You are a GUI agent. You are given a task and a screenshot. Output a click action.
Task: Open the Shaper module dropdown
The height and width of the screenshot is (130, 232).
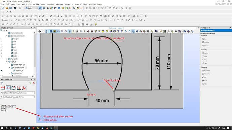[31, 8]
